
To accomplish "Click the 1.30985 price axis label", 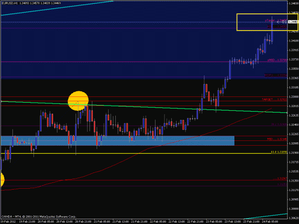I will [x=293, y=199].
